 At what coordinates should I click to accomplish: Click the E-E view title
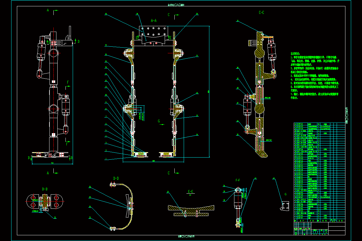coord(190,191)
